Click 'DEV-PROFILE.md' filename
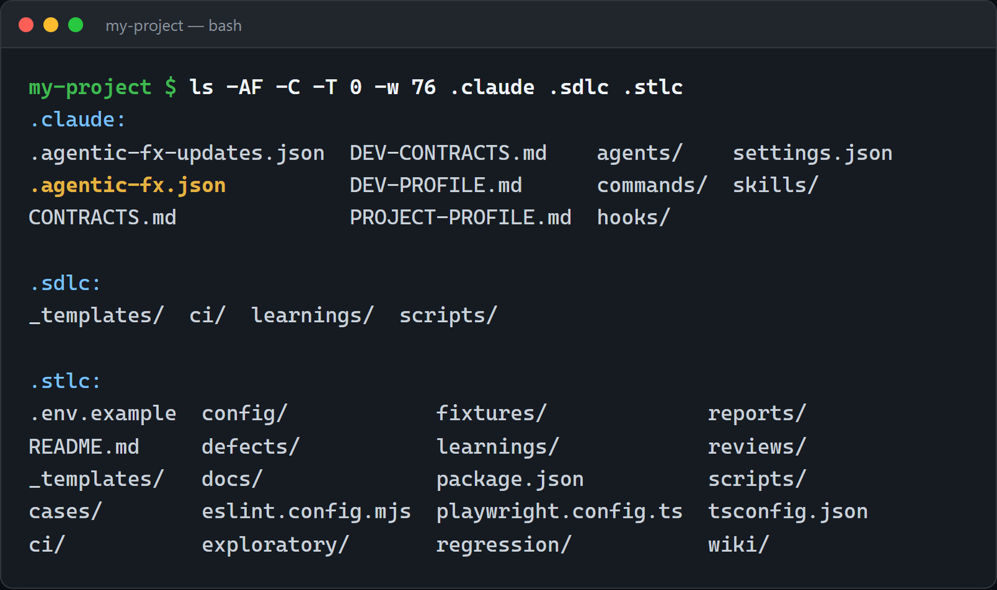This screenshot has height=590, width=997. (436, 186)
